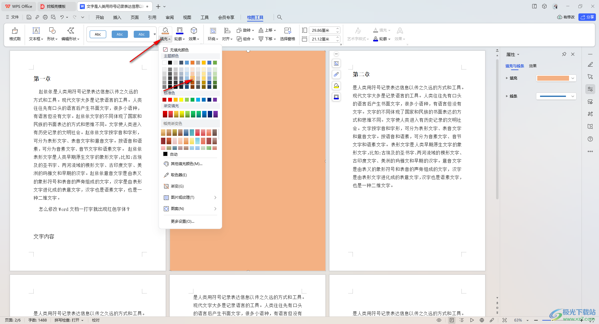This screenshot has height=324, width=599.
Task: Open shape Effects (效果) cube icon
Action: coord(194,31)
